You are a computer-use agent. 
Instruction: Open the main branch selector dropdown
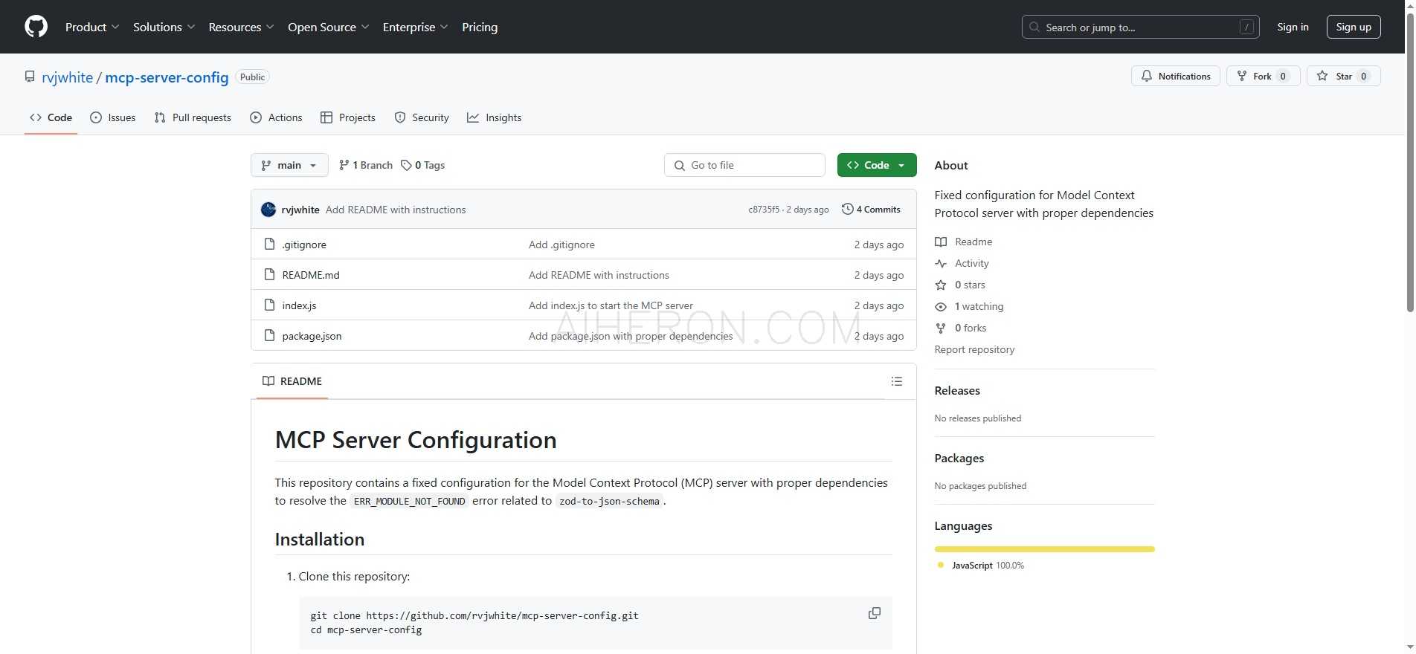pos(289,165)
